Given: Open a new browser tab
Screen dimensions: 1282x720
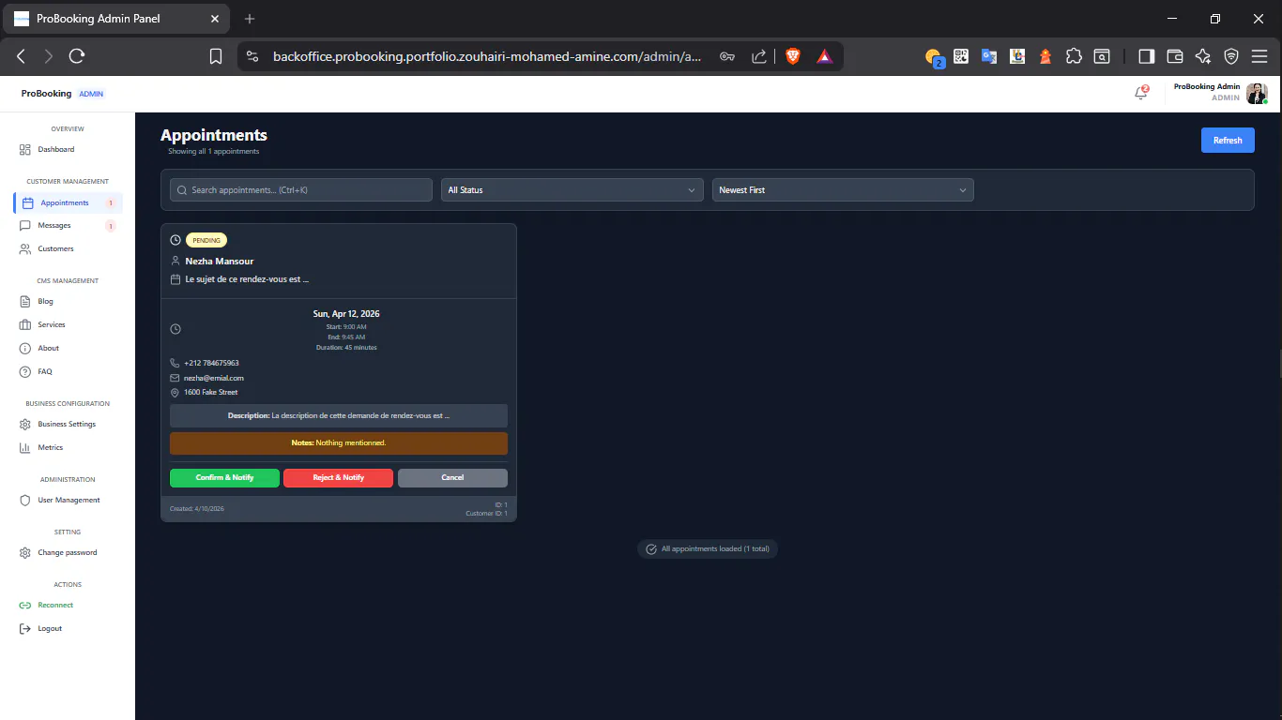Looking at the screenshot, I should 250,19.
